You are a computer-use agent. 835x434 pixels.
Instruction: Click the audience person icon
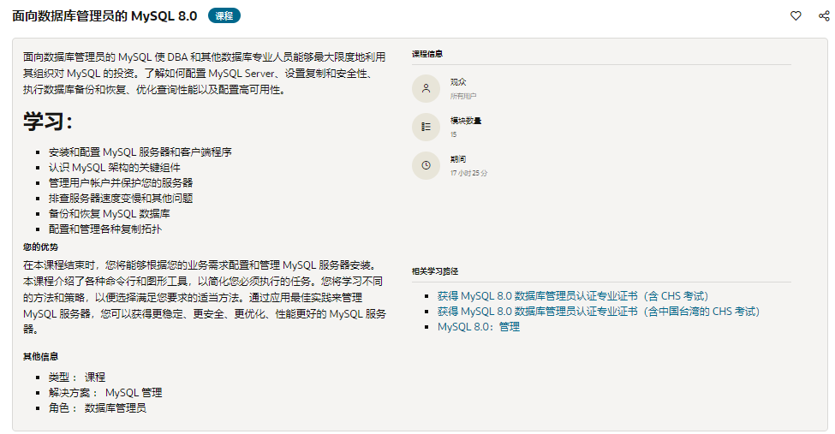(x=426, y=88)
